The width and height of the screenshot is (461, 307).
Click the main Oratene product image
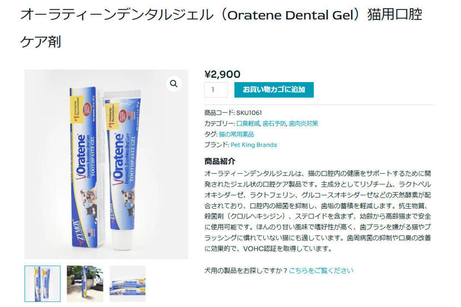tap(106, 167)
